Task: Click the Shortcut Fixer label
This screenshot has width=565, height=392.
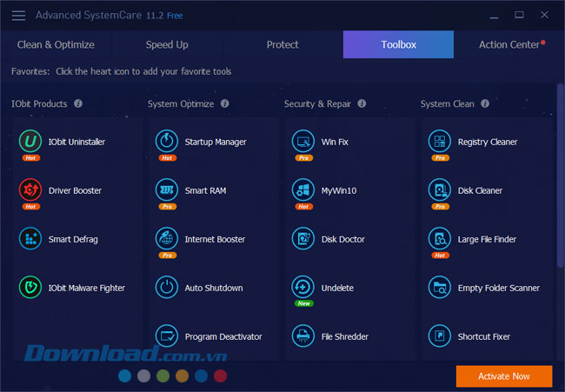Action: pyautogui.click(x=484, y=336)
